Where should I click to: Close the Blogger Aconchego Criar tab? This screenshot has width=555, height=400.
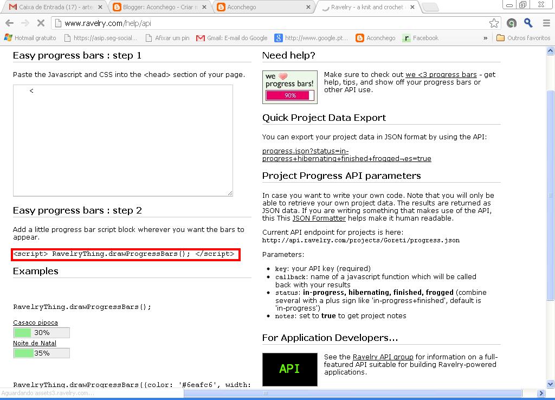tap(204, 7)
